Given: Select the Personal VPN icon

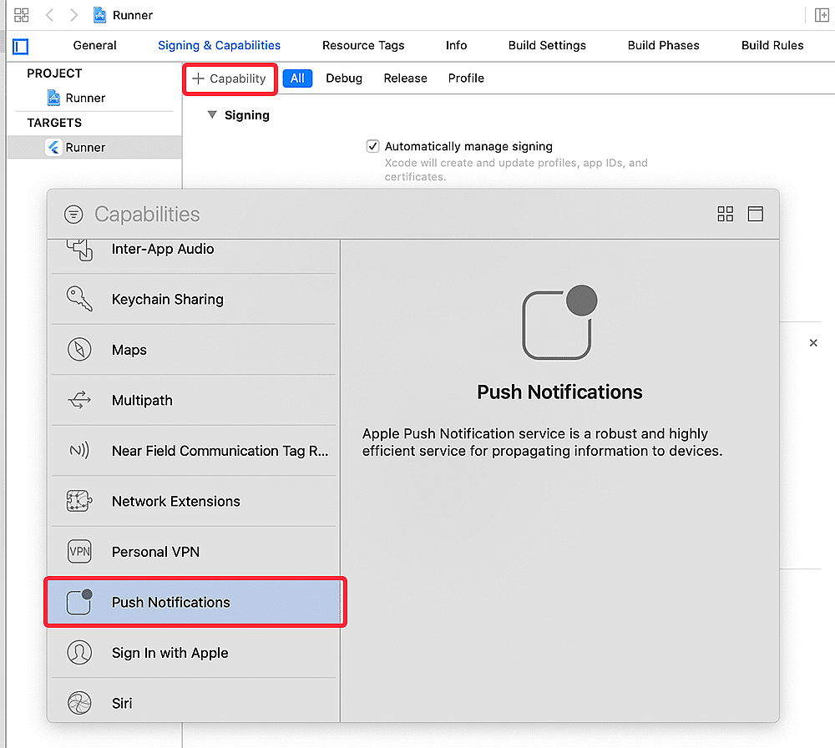Looking at the screenshot, I should 79,552.
